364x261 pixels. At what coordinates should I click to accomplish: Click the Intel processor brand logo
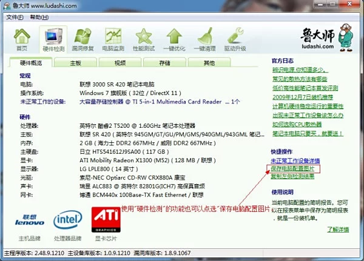[69, 220]
